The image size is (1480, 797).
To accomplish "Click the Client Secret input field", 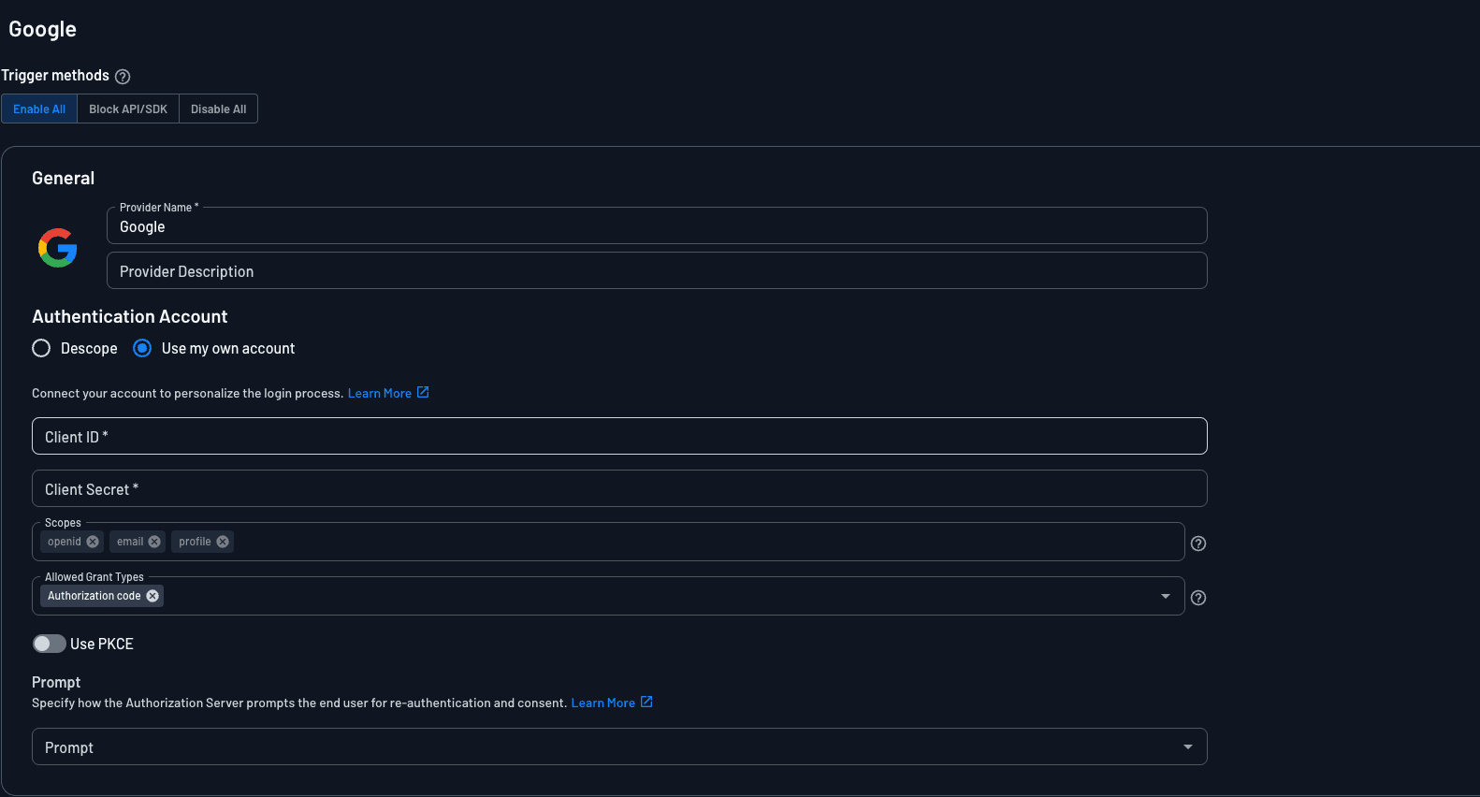I will (x=619, y=488).
